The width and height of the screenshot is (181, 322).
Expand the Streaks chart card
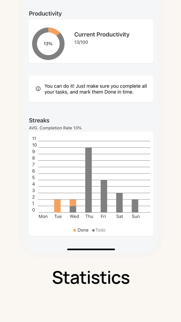pyautogui.click(x=91, y=183)
